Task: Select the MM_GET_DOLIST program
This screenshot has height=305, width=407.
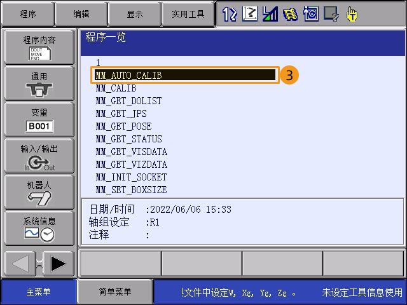Action: tap(128, 101)
